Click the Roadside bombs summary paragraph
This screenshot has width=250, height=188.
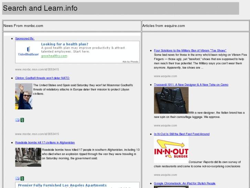(90, 154)
